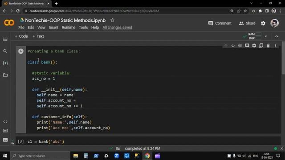Open the command palette icon
Image resolution: width=285 pixels, height=160 pixels.
click(x=5, y=131)
